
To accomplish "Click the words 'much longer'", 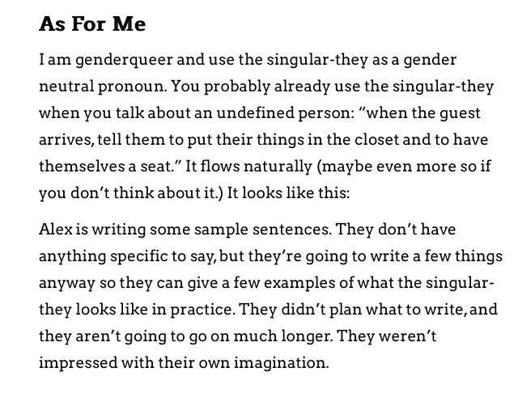I will [x=282, y=336].
